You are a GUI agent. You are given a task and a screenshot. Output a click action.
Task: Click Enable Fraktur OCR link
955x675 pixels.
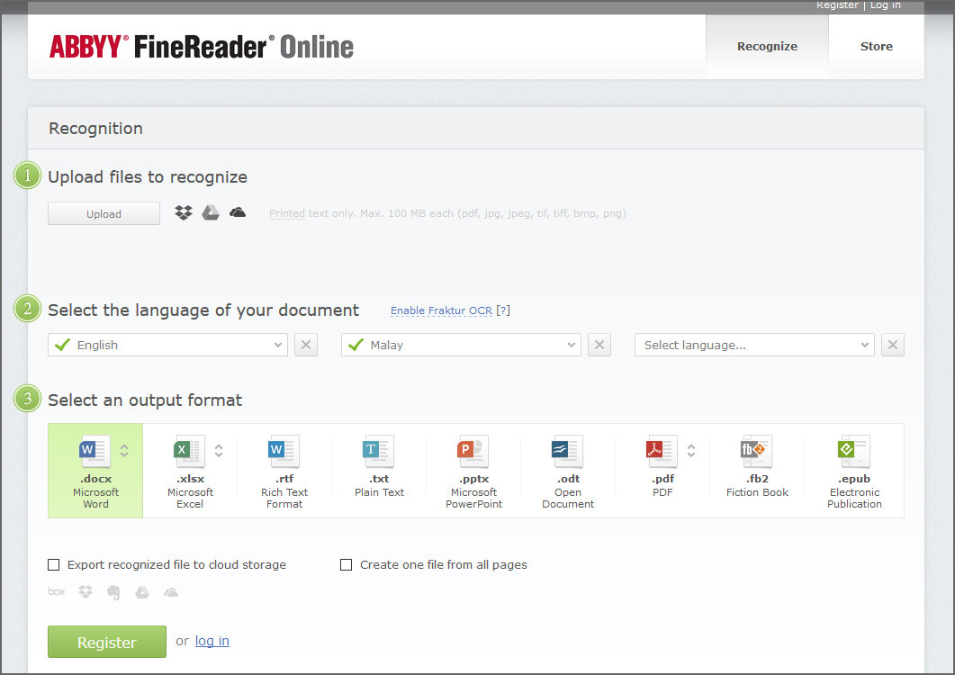click(441, 310)
